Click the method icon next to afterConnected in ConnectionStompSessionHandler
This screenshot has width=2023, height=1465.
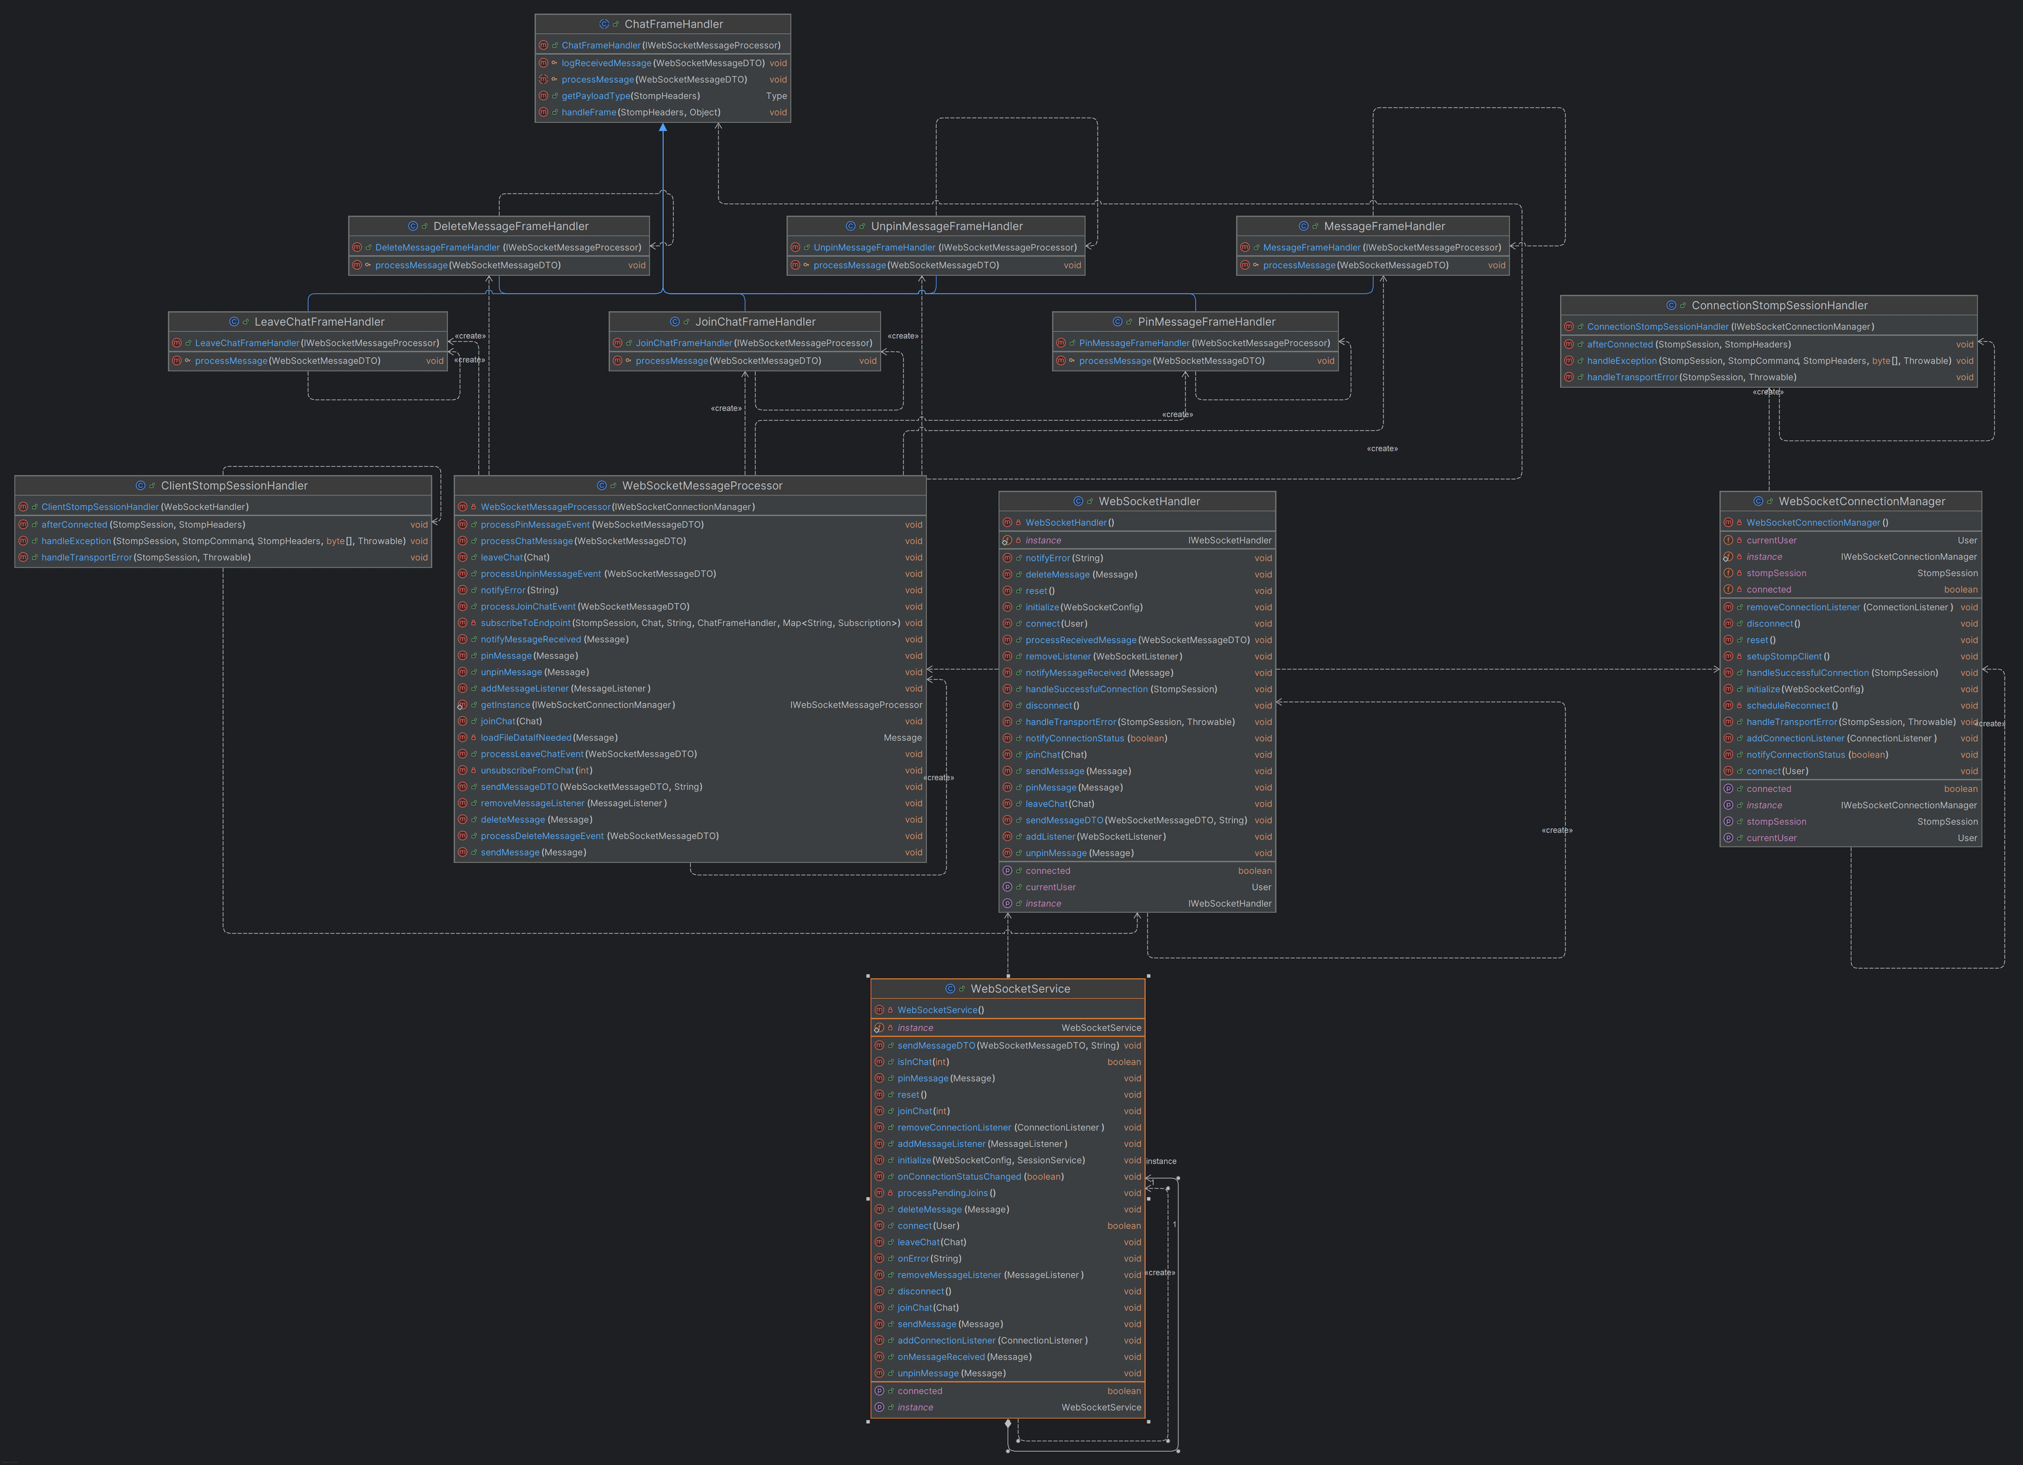point(1569,343)
